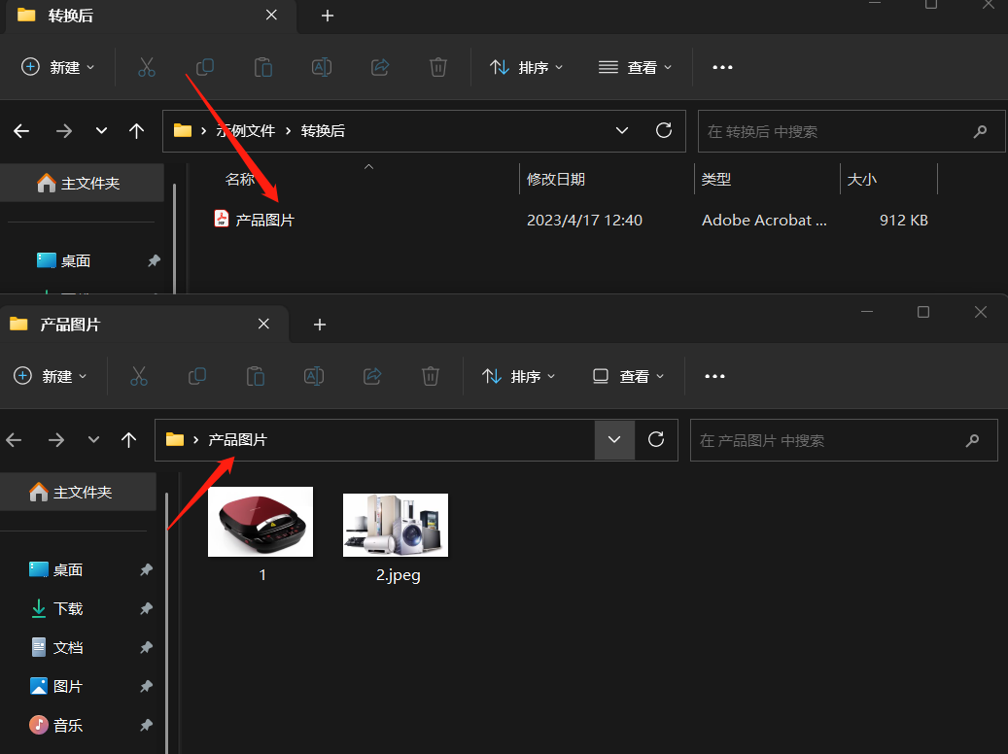Image resolution: width=1008 pixels, height=754 pixels.
Task: Sort files by clicking the 名称 column header
Action: tap(240, 179)
